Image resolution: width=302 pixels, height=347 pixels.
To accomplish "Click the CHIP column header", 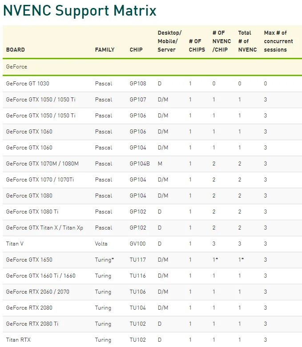I will click(x=136, y=49).
